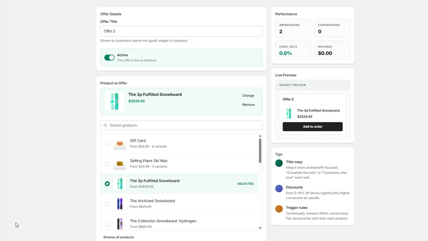The width and height of the screenshot is (428, 241).
Task: Click 'From $10.00 - 4 variants' text
Action: (x=148, y=146)
